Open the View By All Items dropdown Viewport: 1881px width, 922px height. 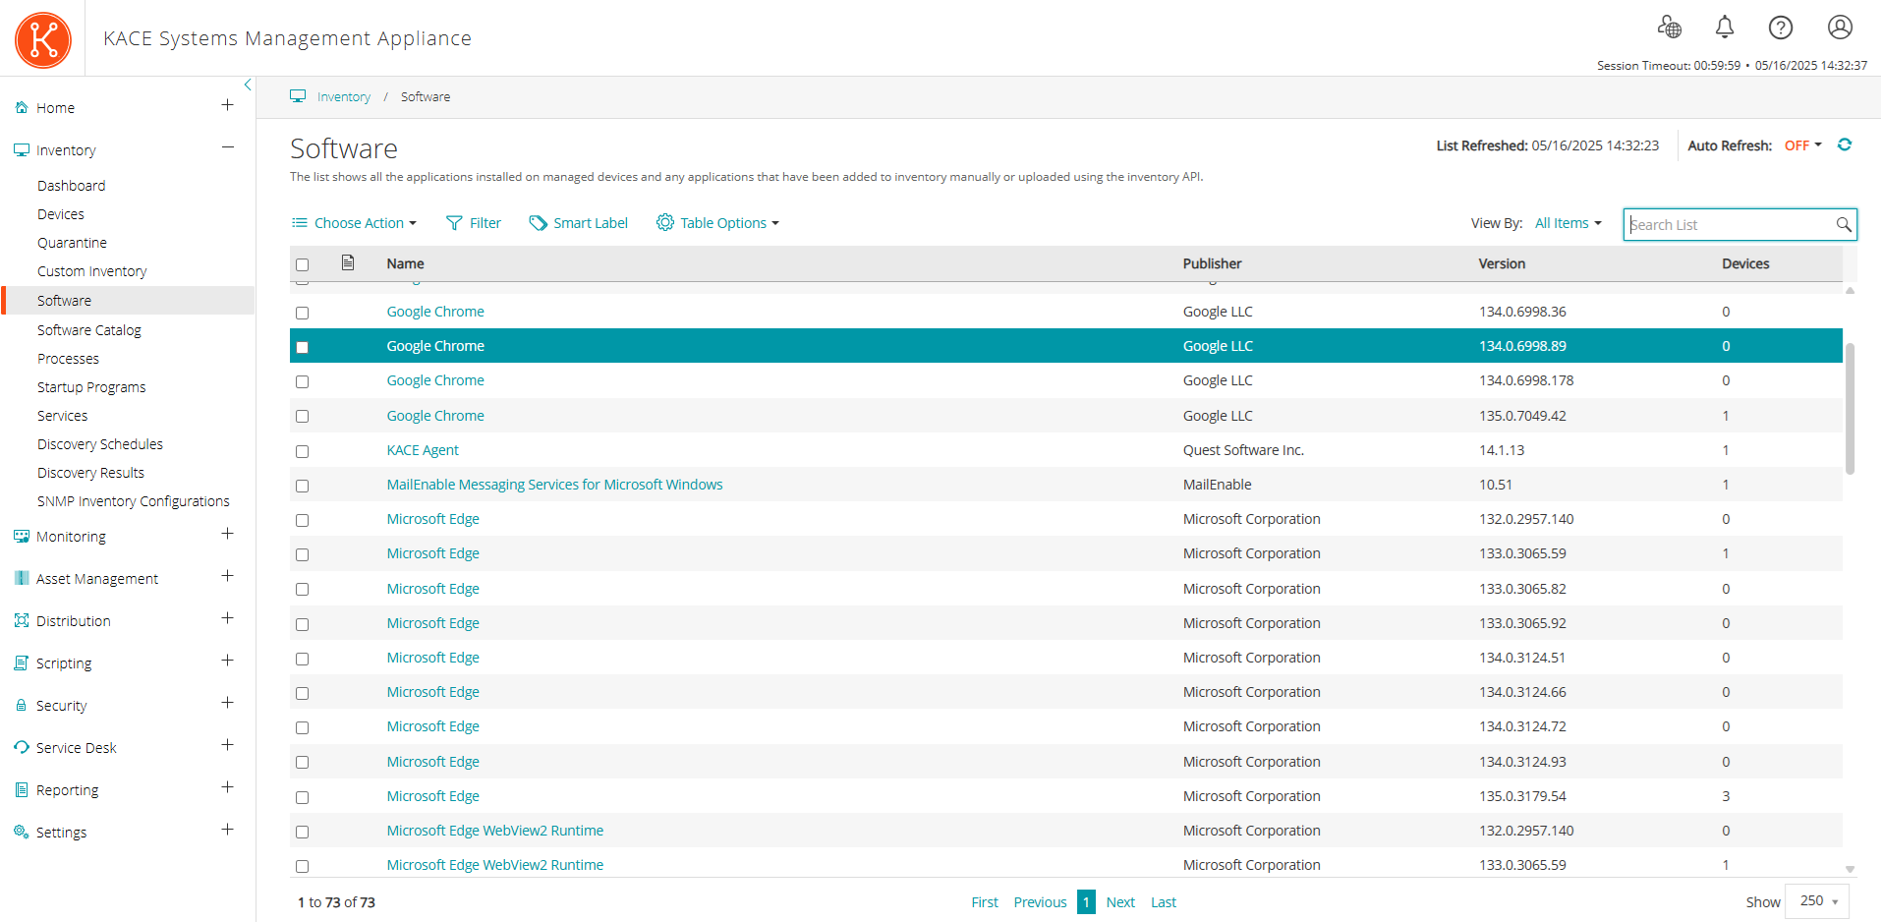1568,223
